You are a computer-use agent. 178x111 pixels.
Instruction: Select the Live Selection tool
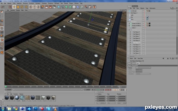pyautogui.click(x=10, y=7)
